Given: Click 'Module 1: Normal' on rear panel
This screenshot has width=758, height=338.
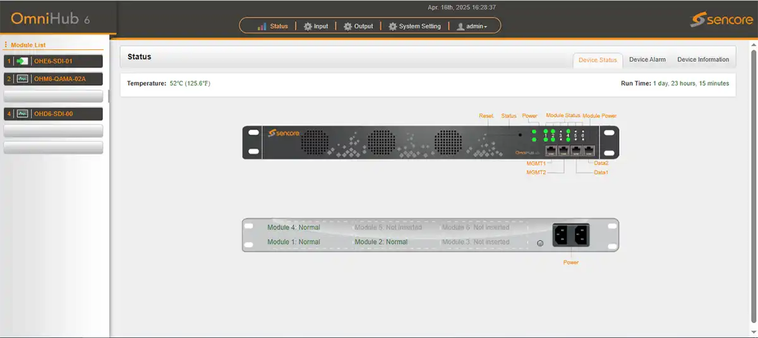Looking at the screenshot, I should (x=294, y=242).
